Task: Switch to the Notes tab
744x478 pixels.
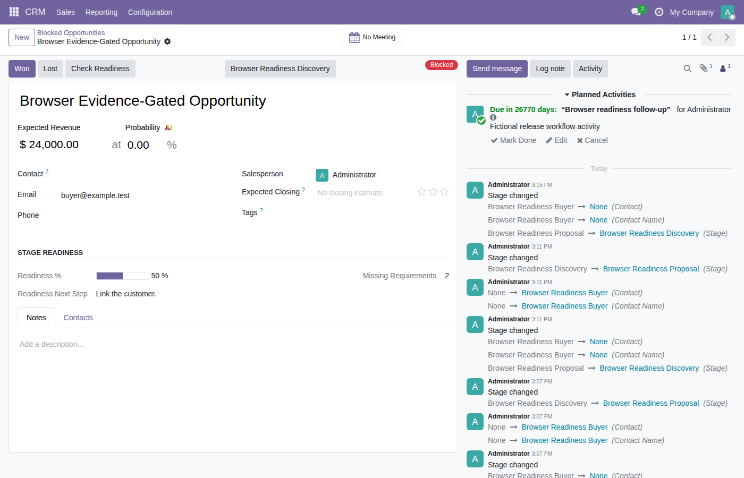Action: point(36,318)
